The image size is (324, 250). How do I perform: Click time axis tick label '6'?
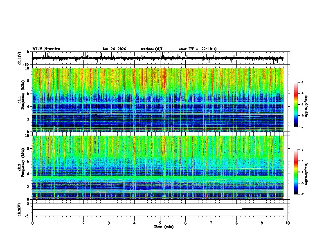[185, 223]
